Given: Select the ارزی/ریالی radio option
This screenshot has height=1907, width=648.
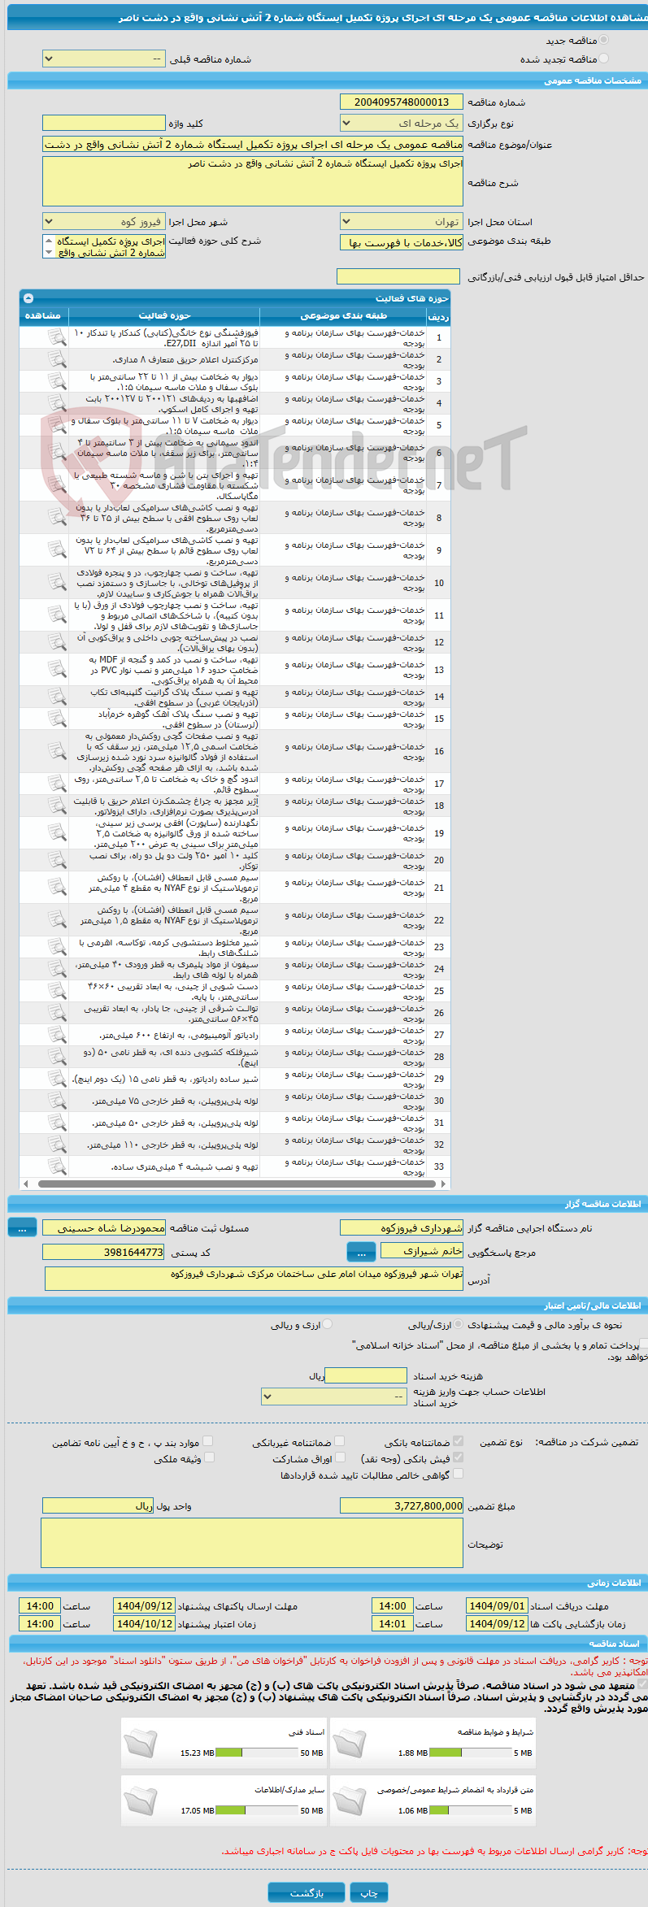Looking at the screenshot, I should (459, 1324).
